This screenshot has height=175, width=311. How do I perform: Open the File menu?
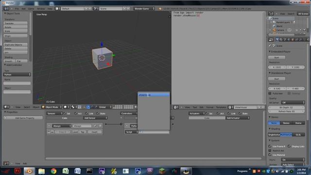(x=17, y=9)
